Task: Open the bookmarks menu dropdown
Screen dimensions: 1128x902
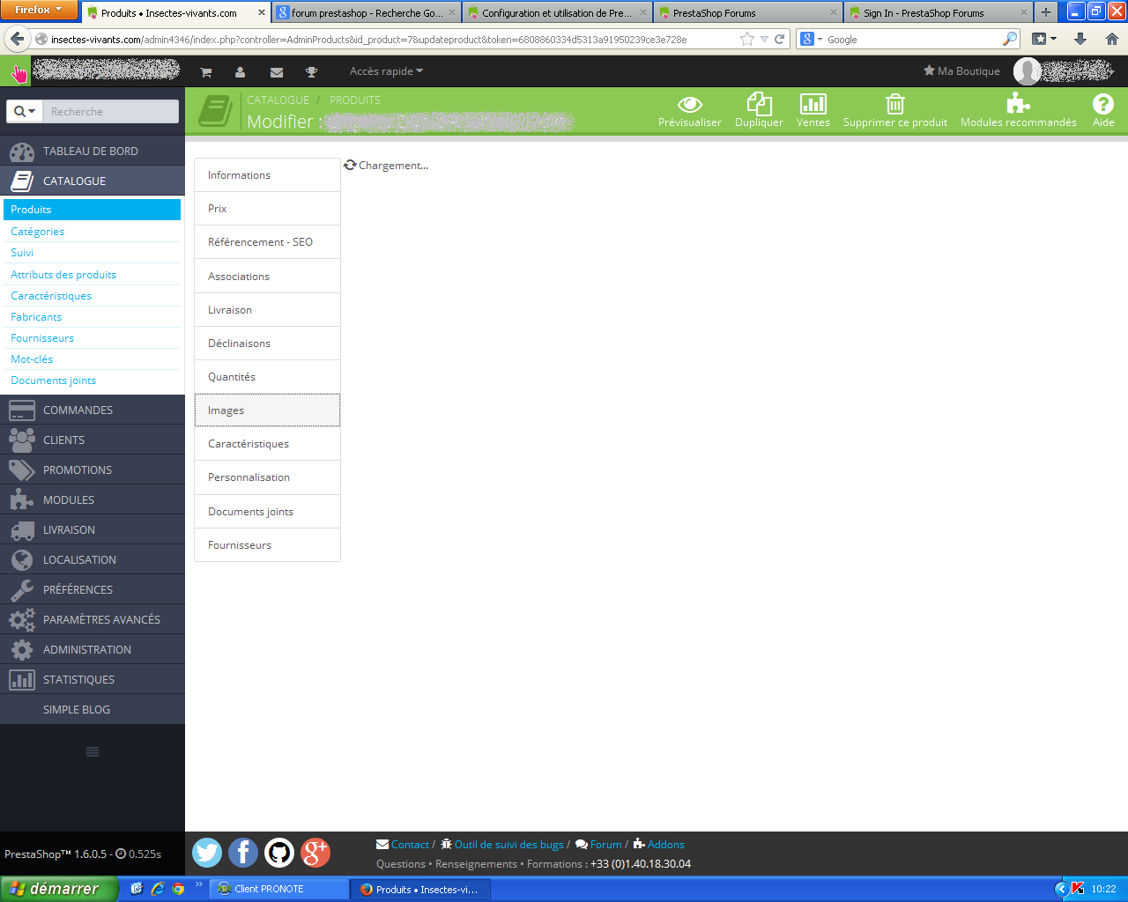Action: coord(1044,39)
